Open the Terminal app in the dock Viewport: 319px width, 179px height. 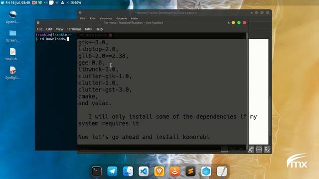[x=97, y=171]
